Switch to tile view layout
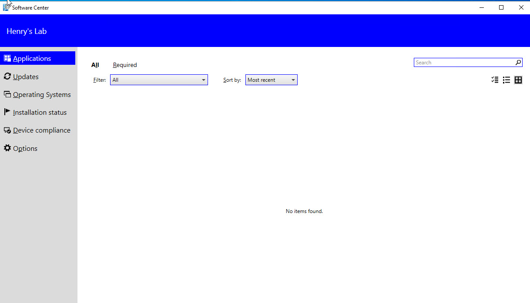530x303 pixels. click(518, 80)
